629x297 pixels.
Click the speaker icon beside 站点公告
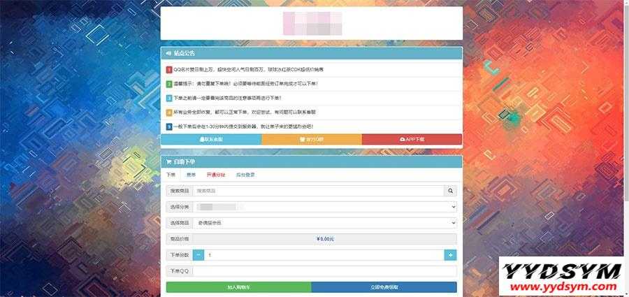[x=168, y=53]
